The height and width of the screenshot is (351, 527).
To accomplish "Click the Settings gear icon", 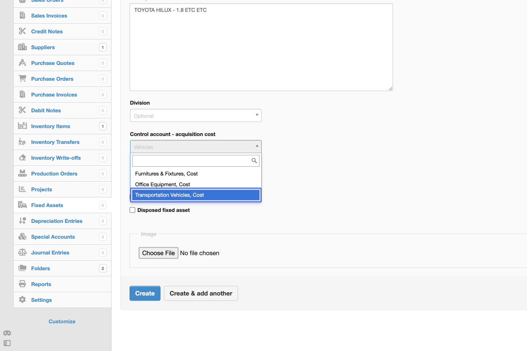I will coord(22,300).
